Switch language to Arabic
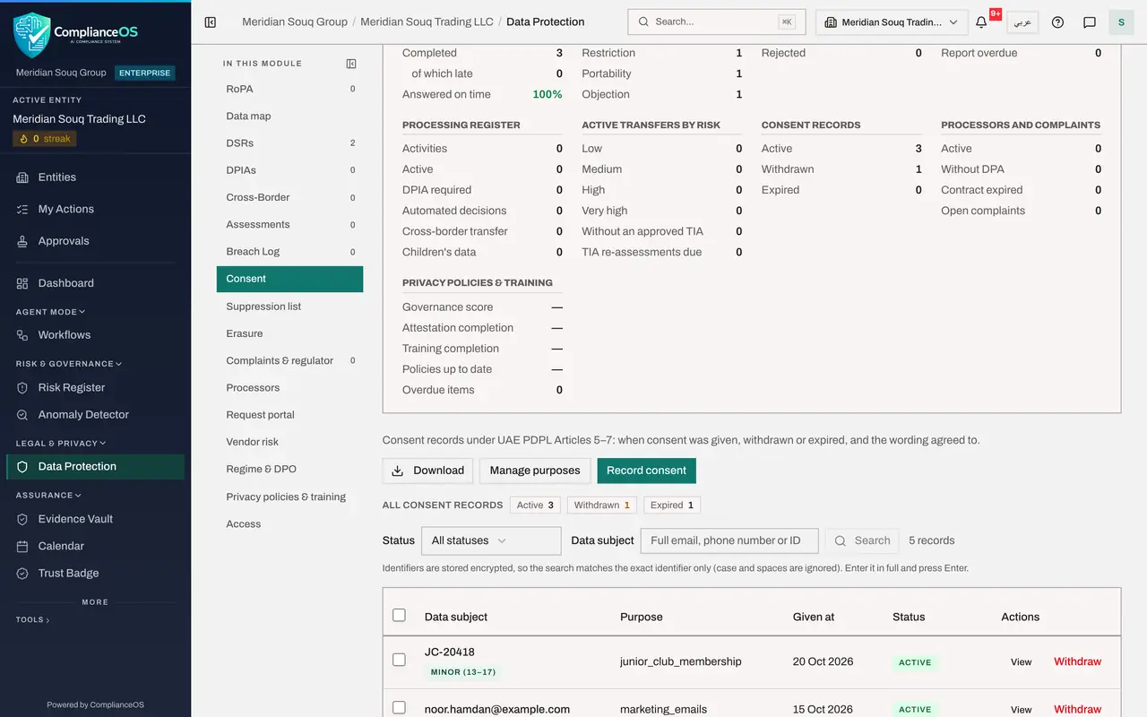Screen dimensions: 1147x717 tap(1022, 22)
